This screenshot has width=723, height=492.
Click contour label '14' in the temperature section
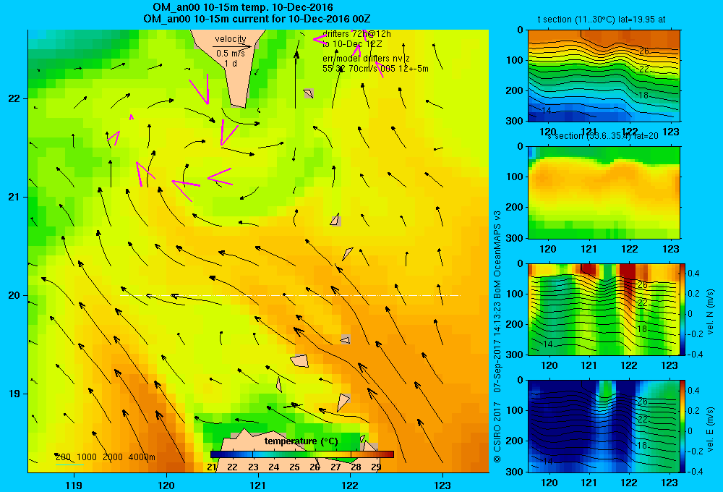click(547, 110)
